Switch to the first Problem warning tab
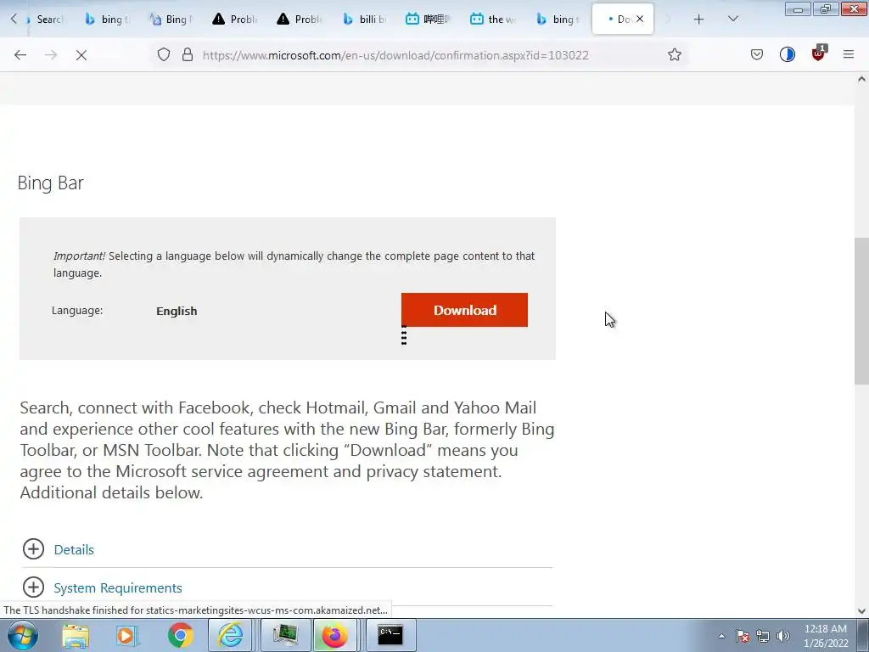Viewport: 869px width, 652px height. (236, 20)
